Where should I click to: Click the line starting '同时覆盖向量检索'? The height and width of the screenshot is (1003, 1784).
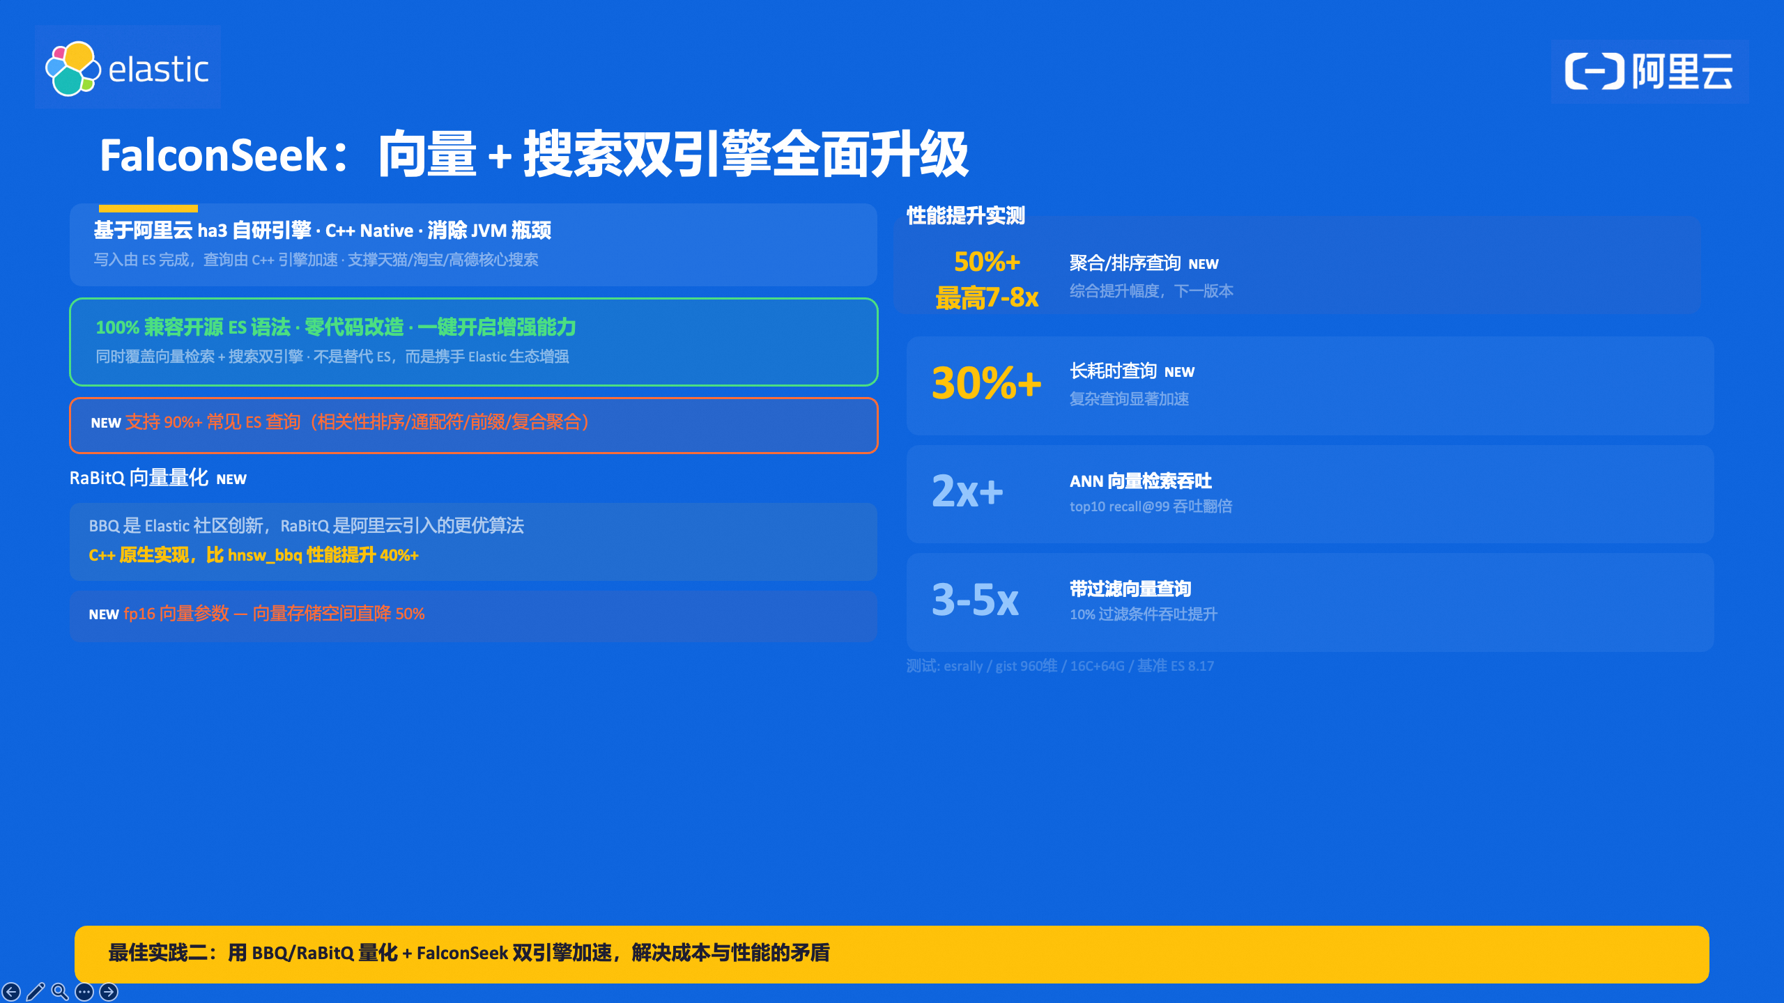(x=332, y=357)
